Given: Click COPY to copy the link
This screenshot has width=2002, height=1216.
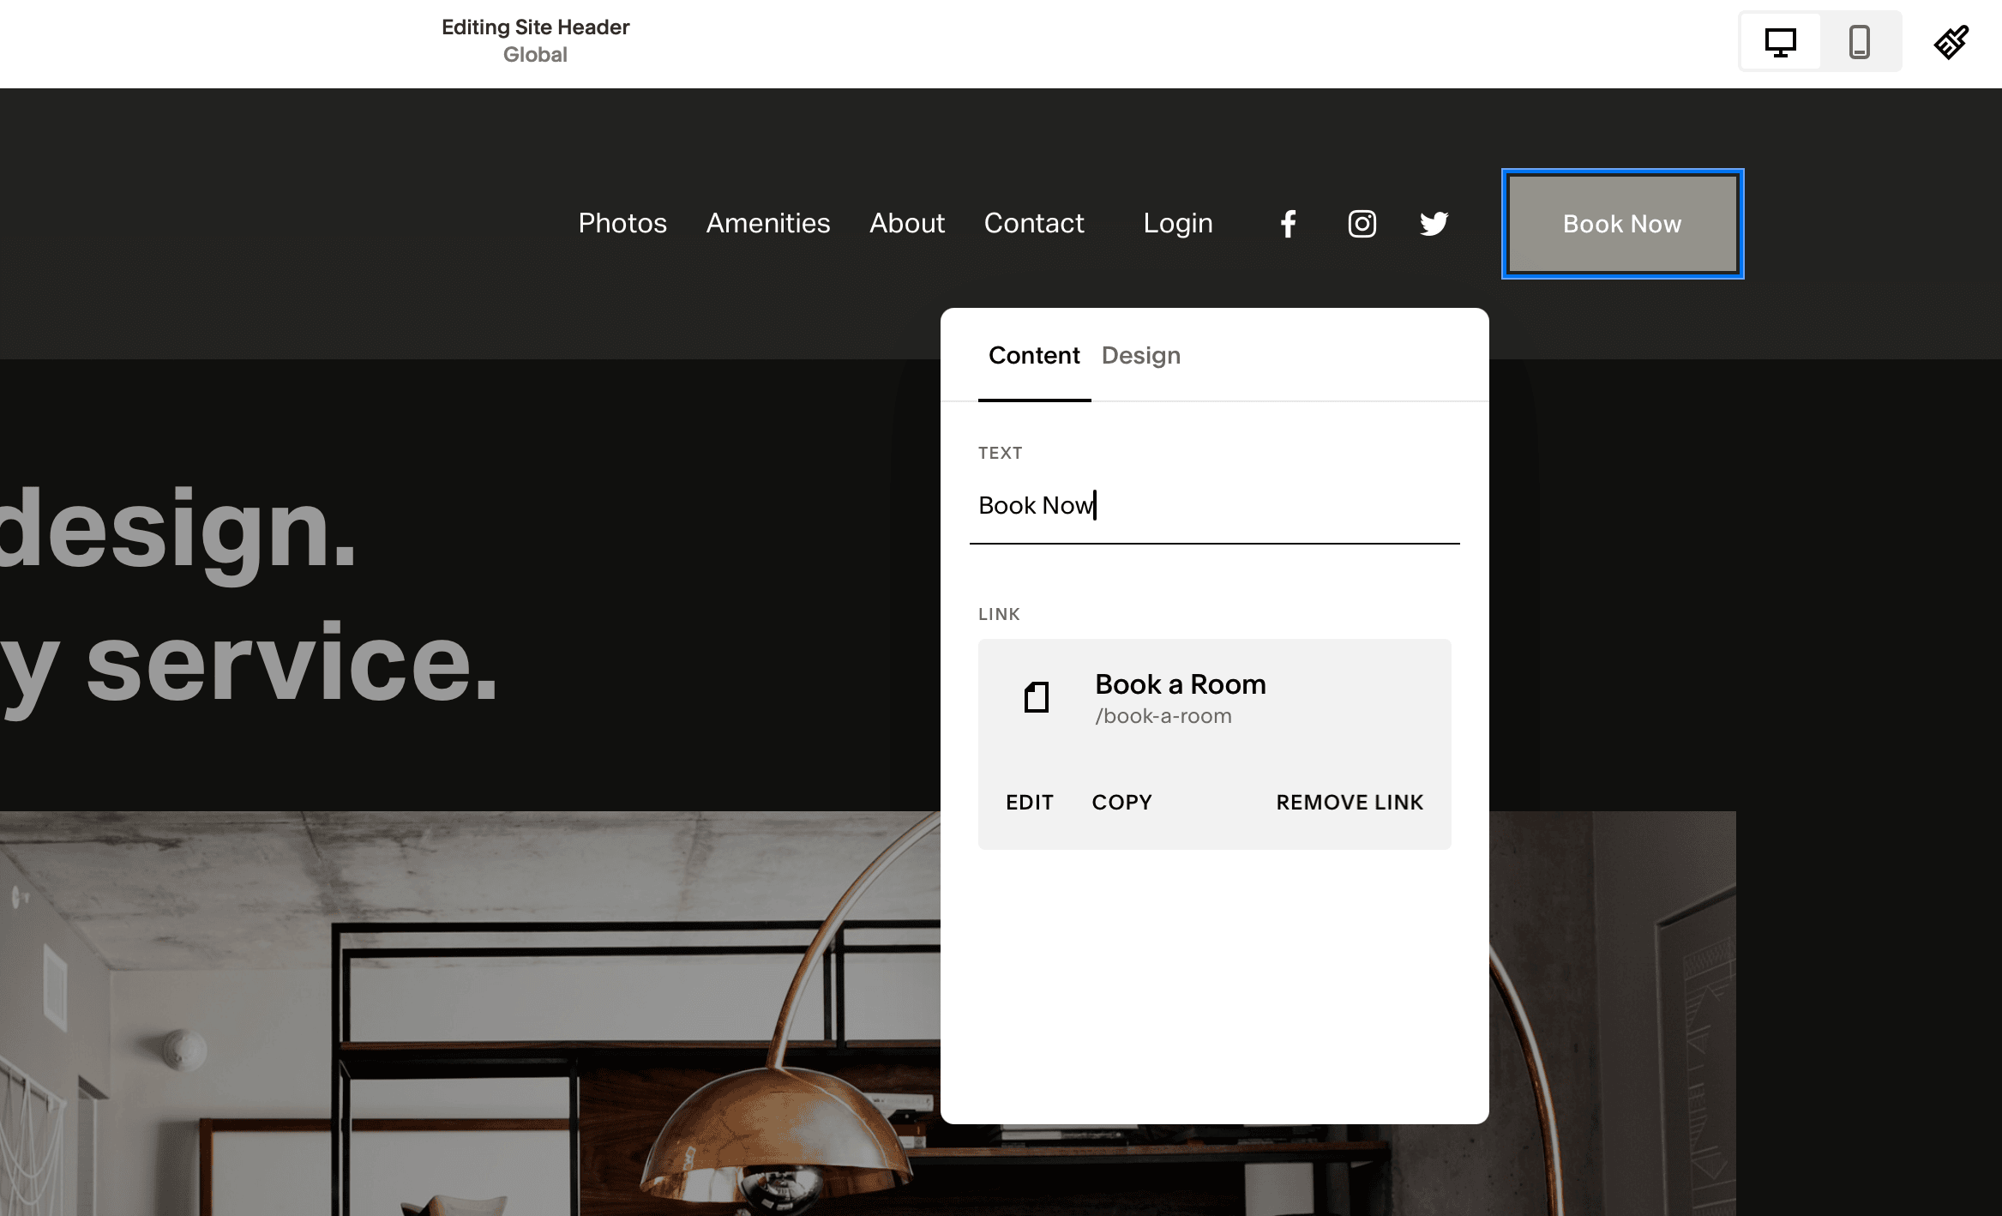Looking at the screenshot, I should [x=1121, y=802].
